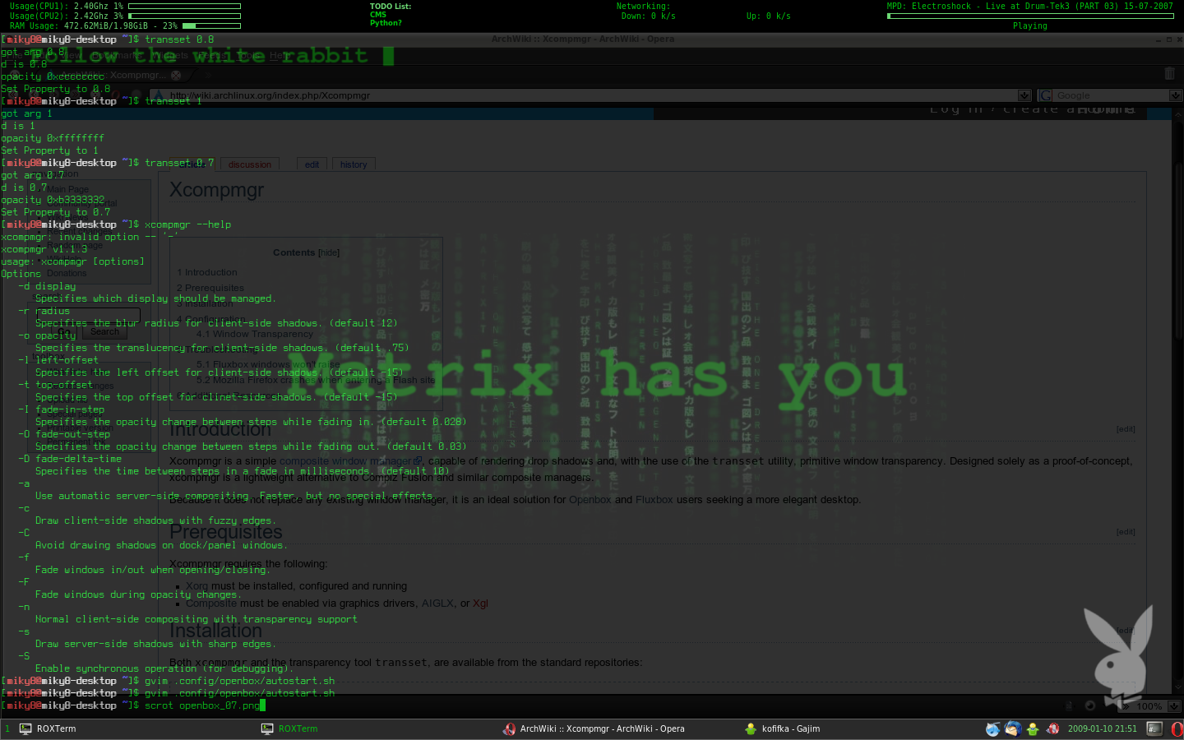1184x740 pixels.
Task: Click the 'Xcompmgr' wiki page heading
Action: tap(217, 190)
